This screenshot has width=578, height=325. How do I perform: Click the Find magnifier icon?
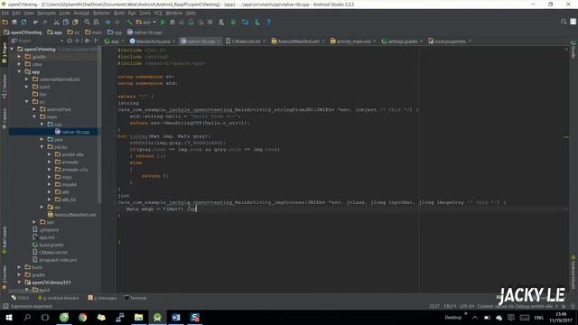(87, 22)
